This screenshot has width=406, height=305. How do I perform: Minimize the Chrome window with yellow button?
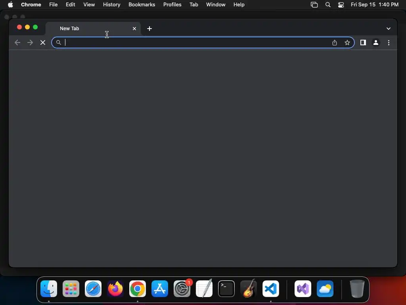tap(27, 27)
